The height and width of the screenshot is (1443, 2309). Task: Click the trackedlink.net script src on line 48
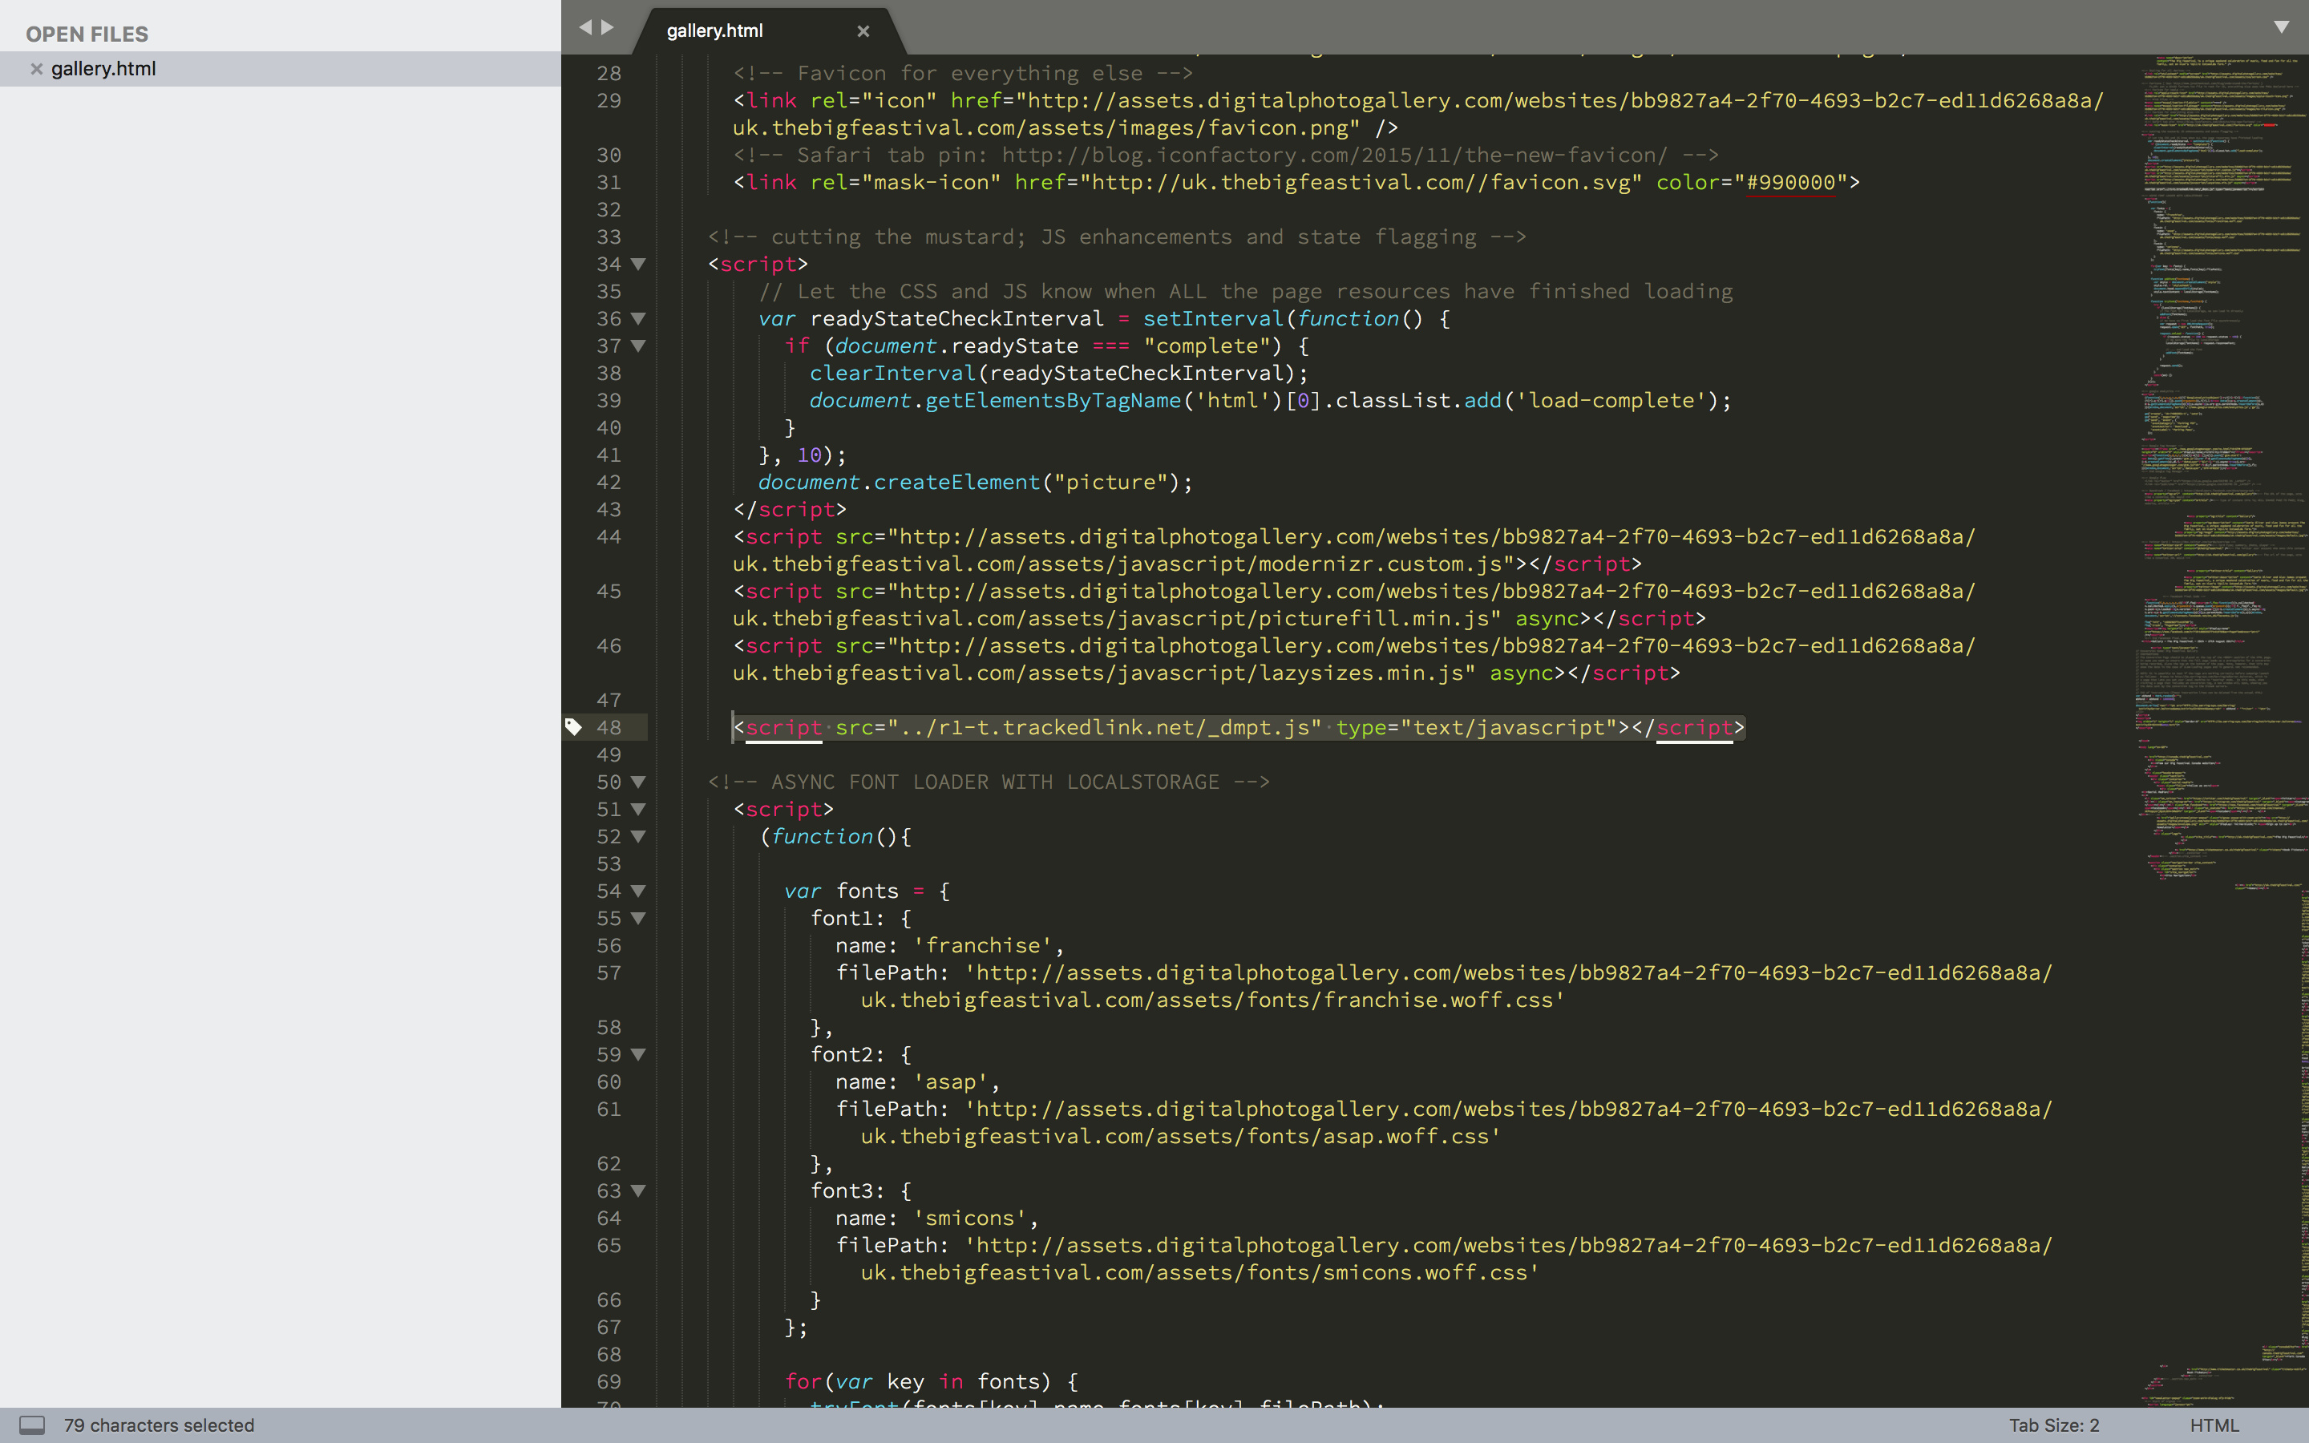pyautogui.click(x=1104, y=727)
